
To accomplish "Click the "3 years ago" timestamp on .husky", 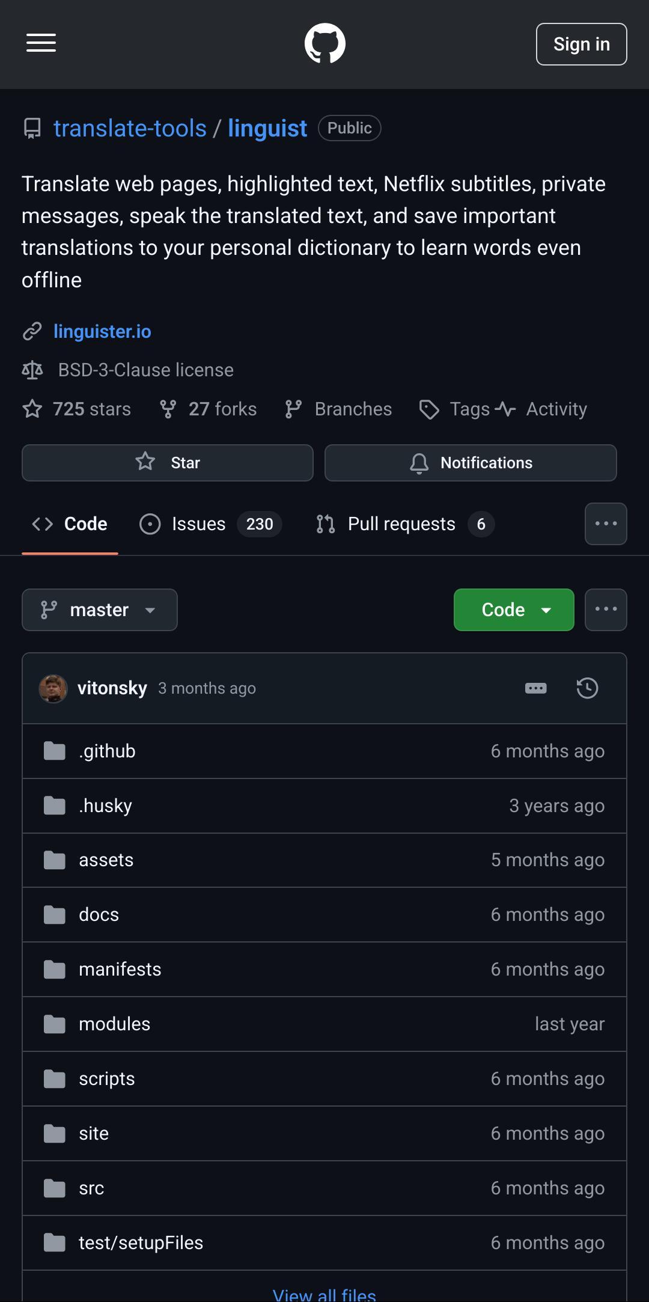I will coord(557,805).
